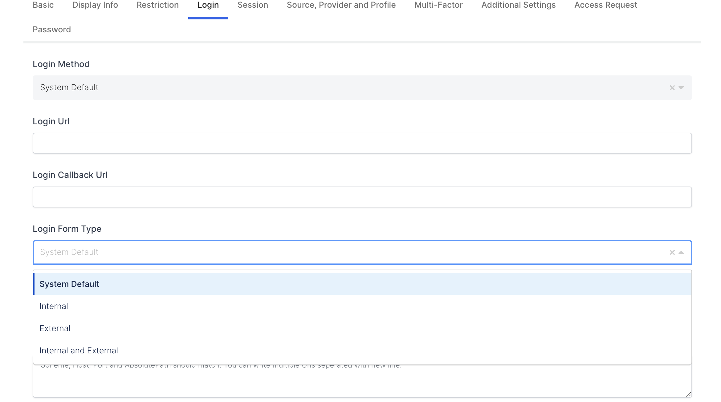Switch to the Display Info tab
Image resolution: width=721 pixels, height=402 pixels.
pos(95,5)
